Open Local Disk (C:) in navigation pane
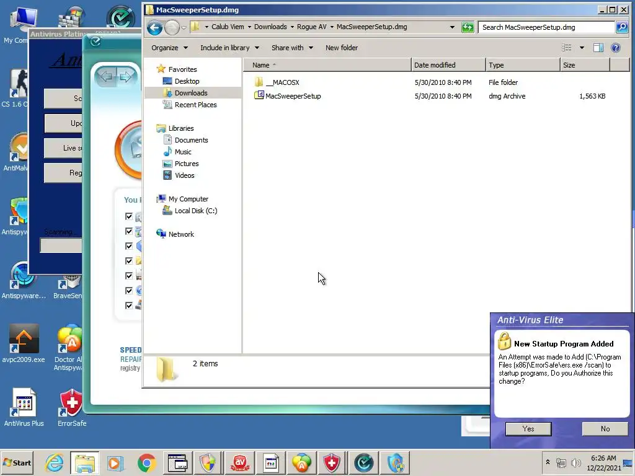 tap(195, 211)
